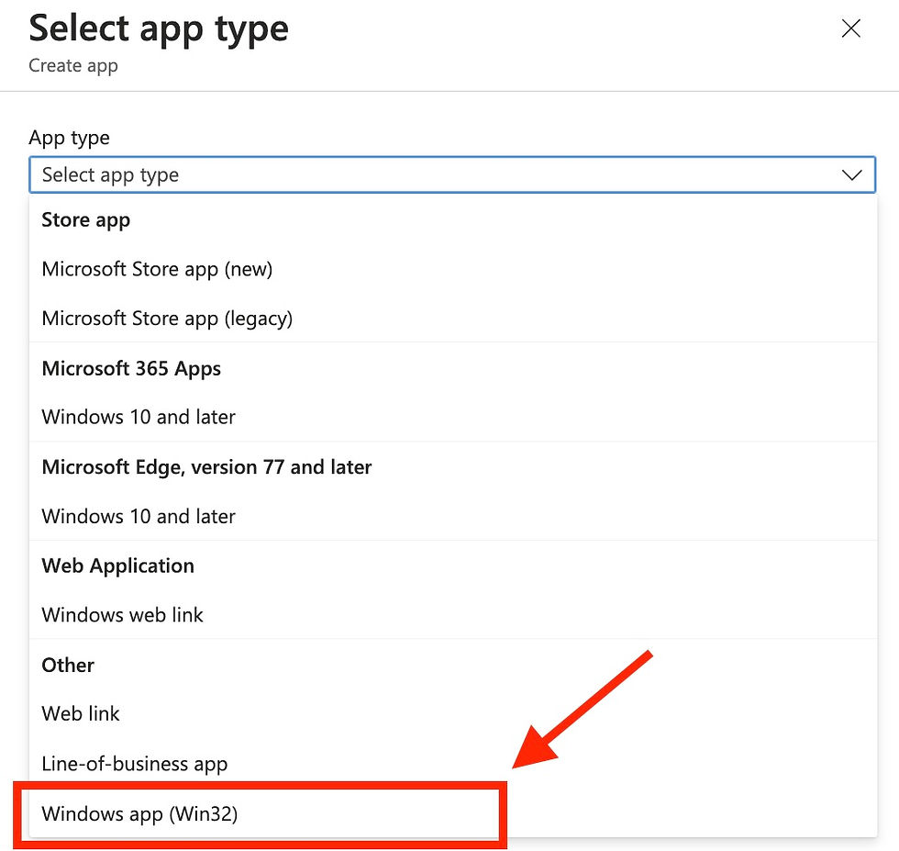Click the Web Application group header
The width and height of the screenshot is (899, 851).
coord(117,565)
